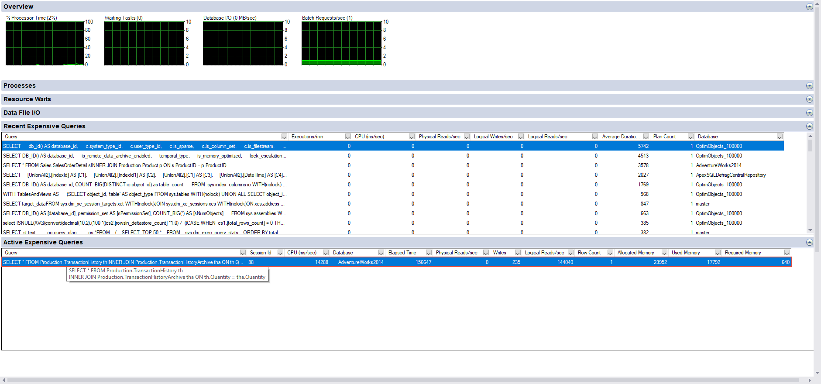Select the highlighted SELECT db_id() query row
This screenshot has width=821, height=384.
click(393, 146)
